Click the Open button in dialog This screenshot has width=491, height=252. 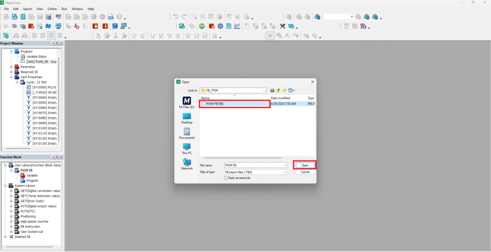304,165
